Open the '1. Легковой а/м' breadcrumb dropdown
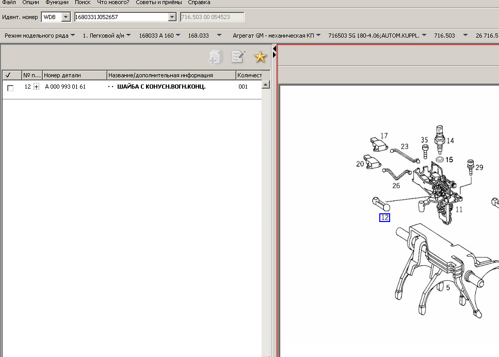 (x=127, y=36)
